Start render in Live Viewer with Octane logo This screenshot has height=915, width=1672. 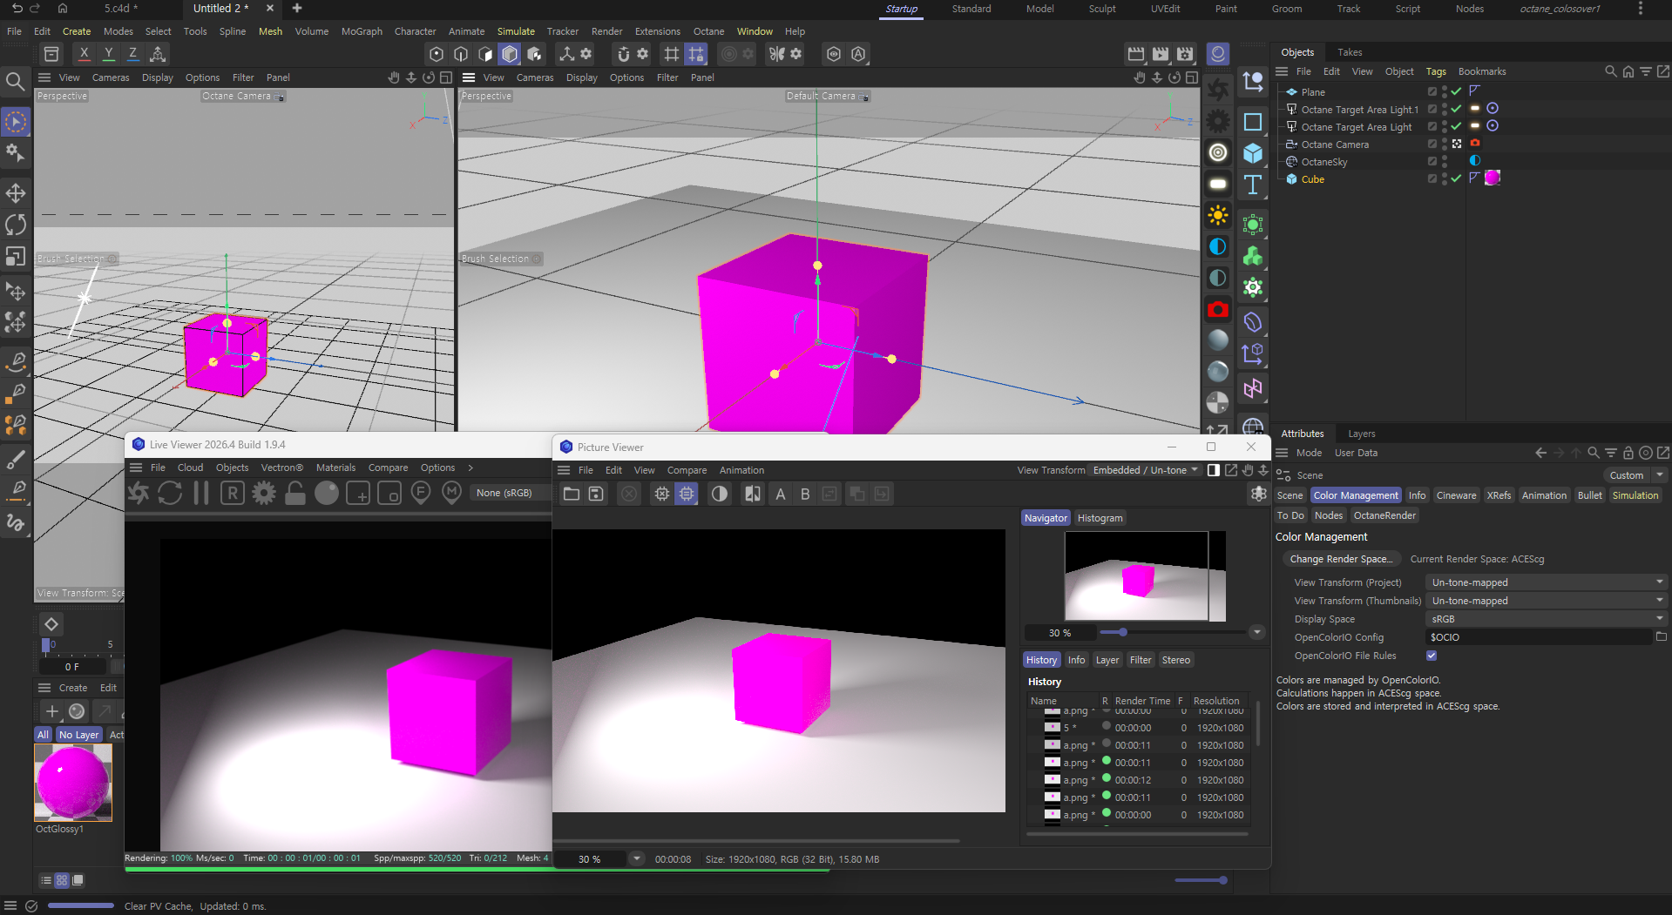pos(139,494)
